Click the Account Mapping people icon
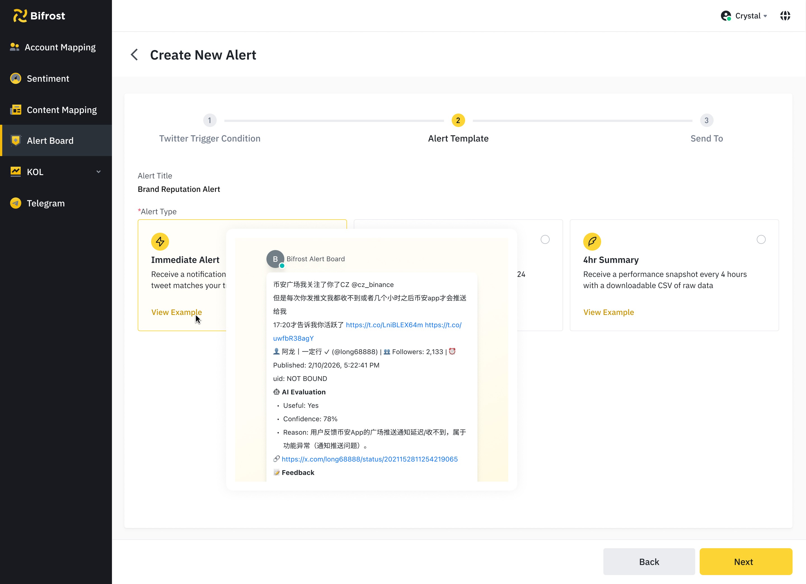806x584 pixels. tap(15, 47)
